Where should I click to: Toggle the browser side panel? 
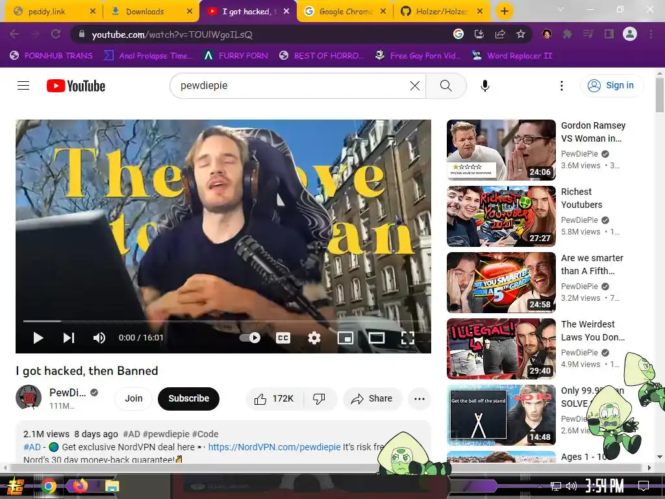[609, 34]
